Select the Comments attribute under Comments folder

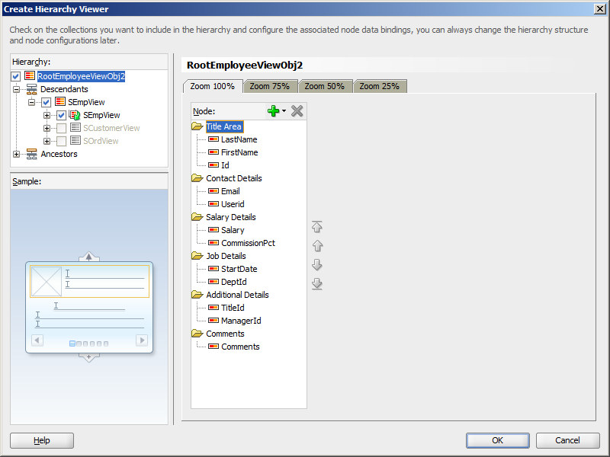tap(240, 347)
